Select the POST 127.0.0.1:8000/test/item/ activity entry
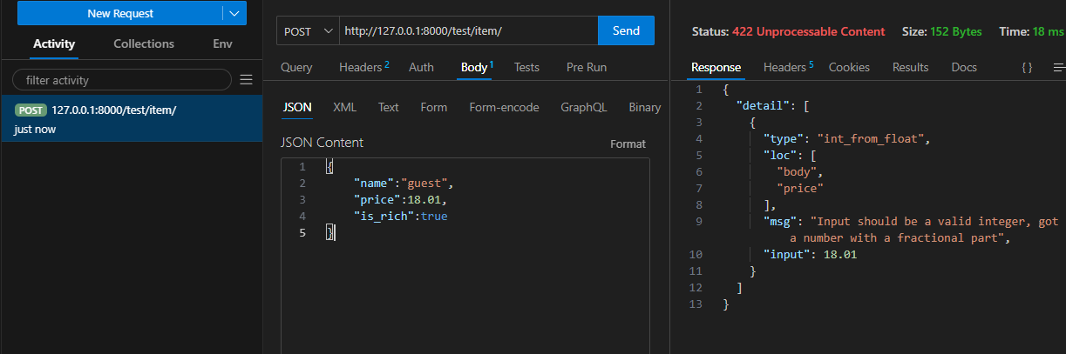Viewport: 1066px width, 354px height. pyautogui.click(x=132, y=118)
